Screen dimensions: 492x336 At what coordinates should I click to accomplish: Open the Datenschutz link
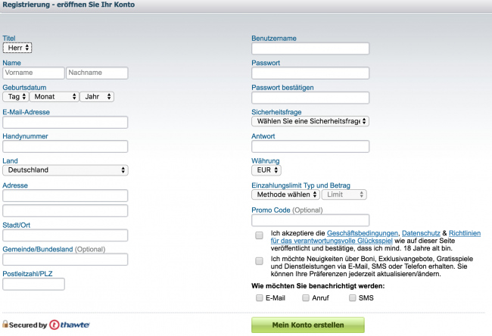click(x=421, y=233)
